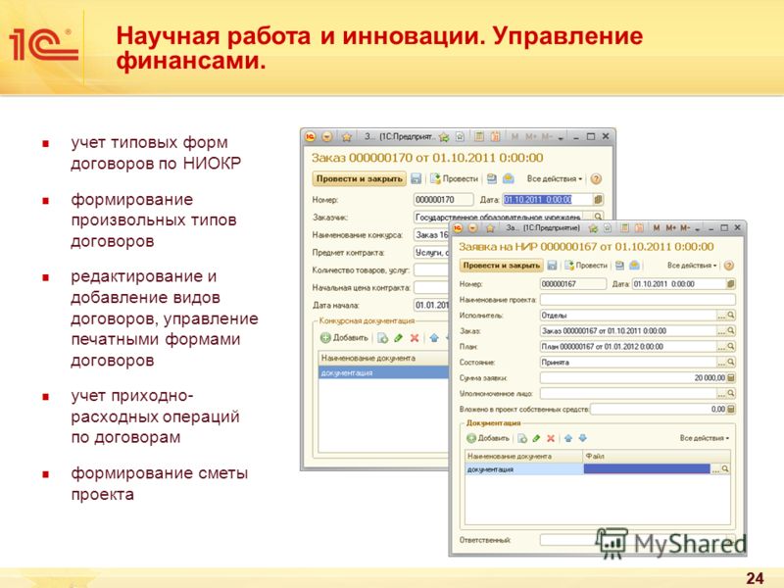Click the red delete cross in Конкурсная документация
The width and height of the screenshot is (784, 588).
(x=414, y=338)
